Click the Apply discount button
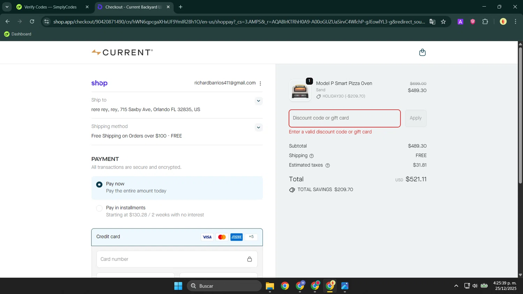The width and height of the screenshot is (523, 294). (416, 118)
